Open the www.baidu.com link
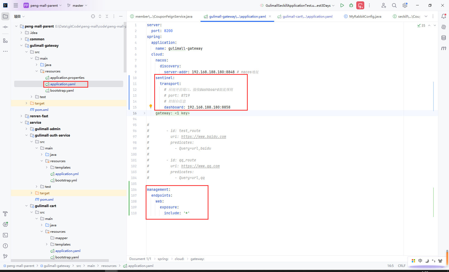The width and height of the screenshot is (449, 272). tap(204, 137)
